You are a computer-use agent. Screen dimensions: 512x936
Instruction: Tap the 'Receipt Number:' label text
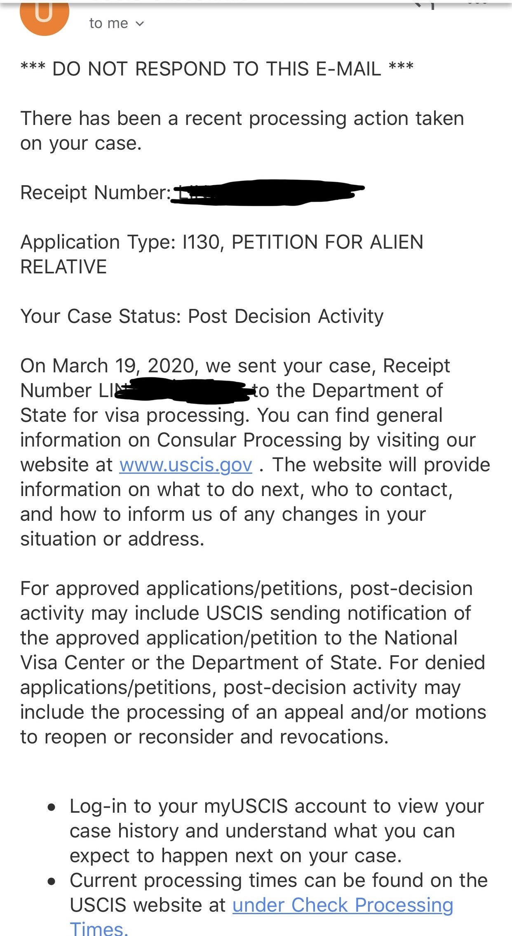point(96,193)
